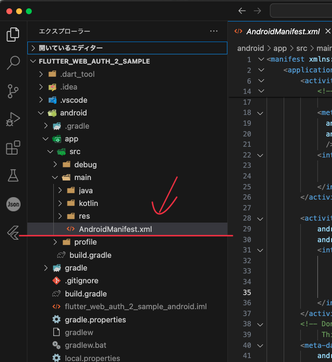
Task: Expand the kotlin folder
Action: 127,204
